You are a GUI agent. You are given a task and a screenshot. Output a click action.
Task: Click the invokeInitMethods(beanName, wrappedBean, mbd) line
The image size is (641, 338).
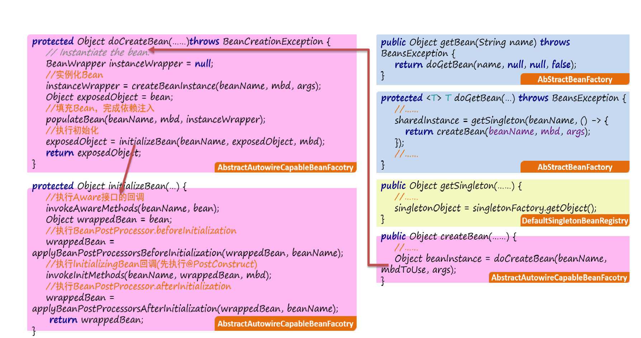click(158, 275)
